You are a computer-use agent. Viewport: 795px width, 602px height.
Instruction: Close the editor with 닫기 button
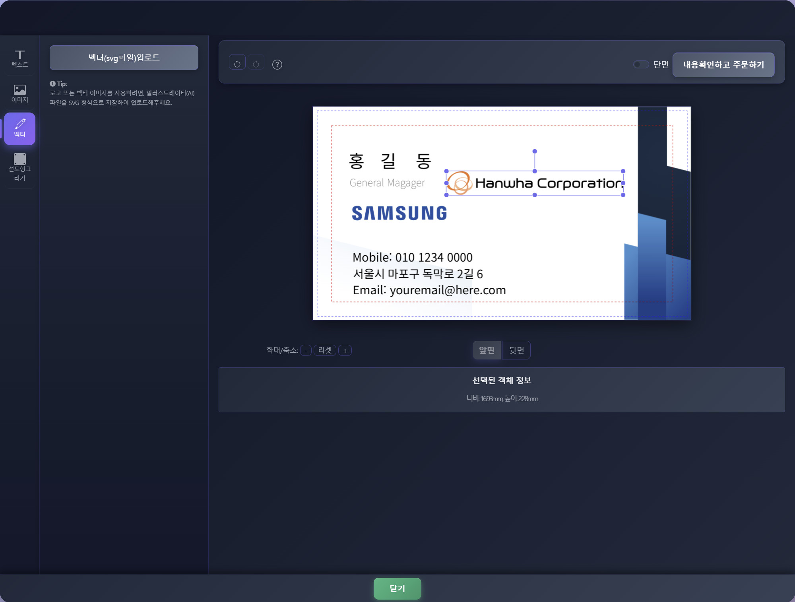pos(397,588)
